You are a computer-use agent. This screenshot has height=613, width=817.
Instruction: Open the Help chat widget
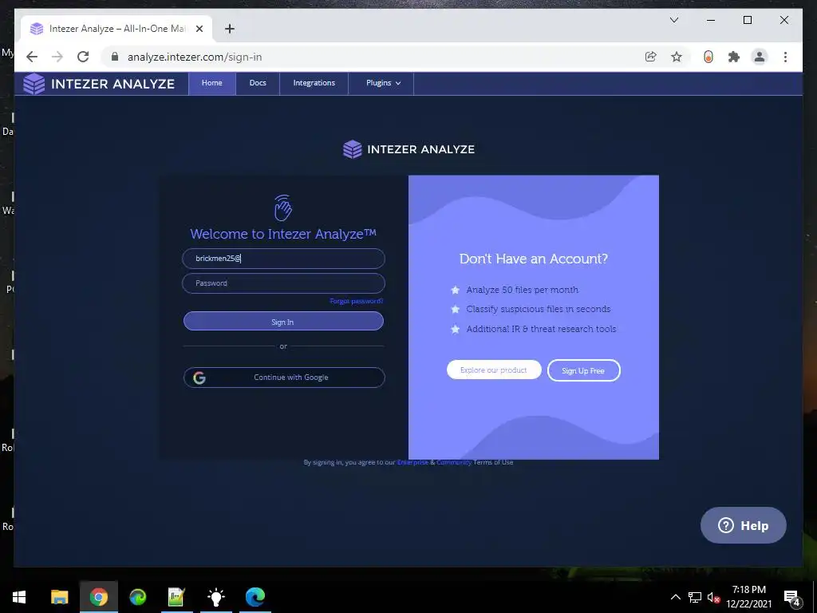tap(743, 525)
